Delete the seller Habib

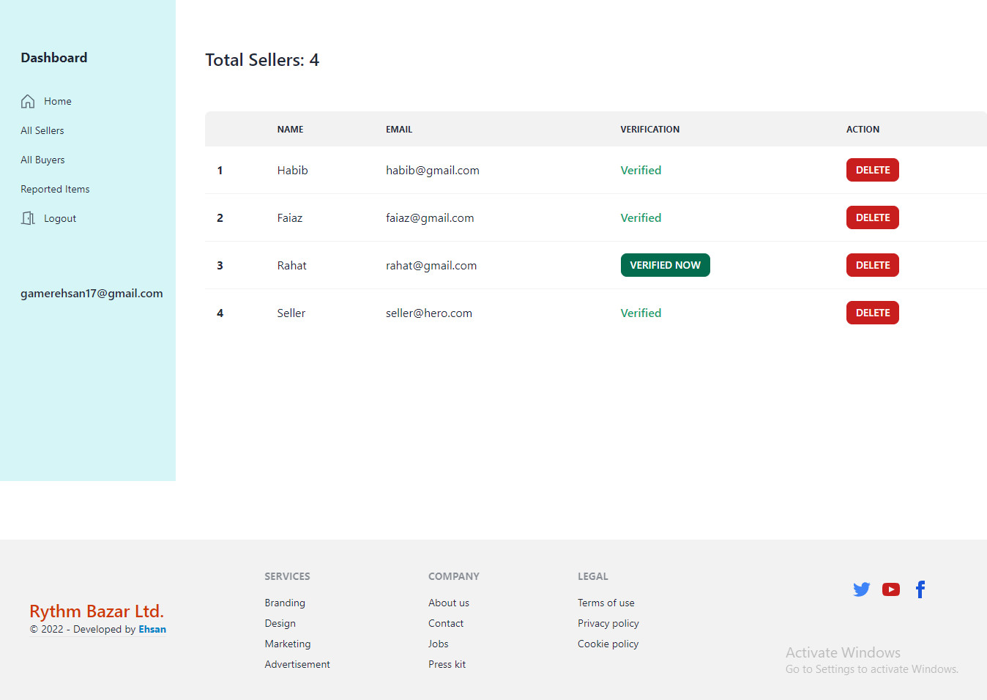872,170
